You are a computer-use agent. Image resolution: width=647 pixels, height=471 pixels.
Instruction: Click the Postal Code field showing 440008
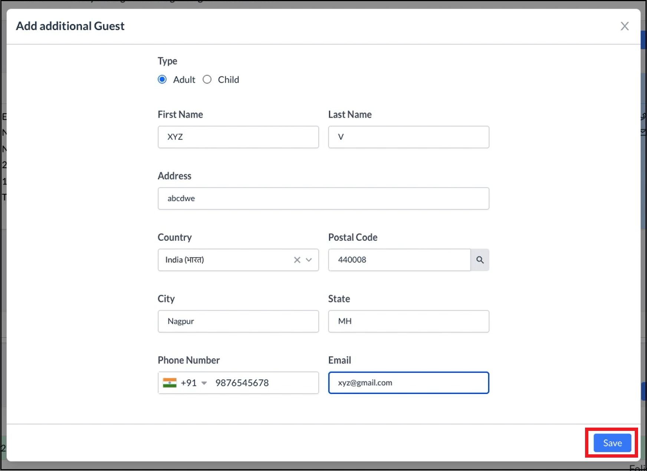[x=399, y=260]
